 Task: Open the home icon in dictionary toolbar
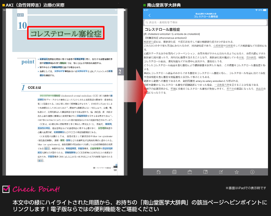click(x=158, y=172)
